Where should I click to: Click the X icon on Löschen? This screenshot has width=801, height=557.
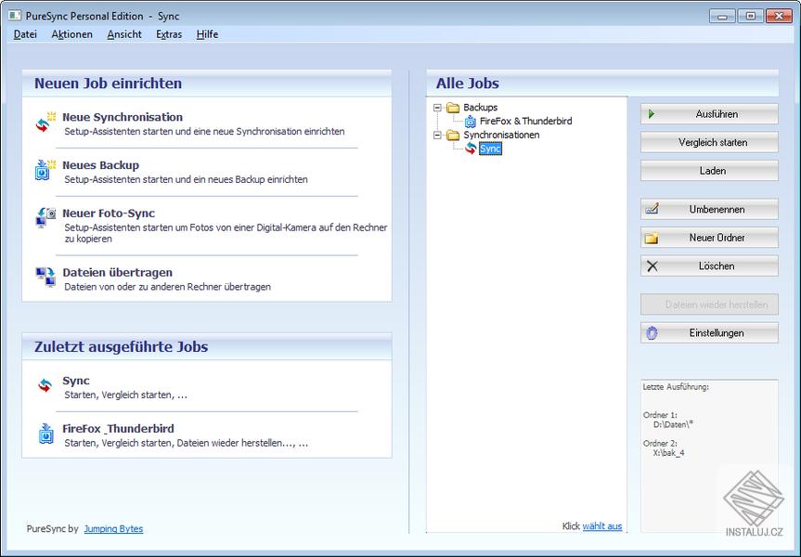[x=652, y=266]
